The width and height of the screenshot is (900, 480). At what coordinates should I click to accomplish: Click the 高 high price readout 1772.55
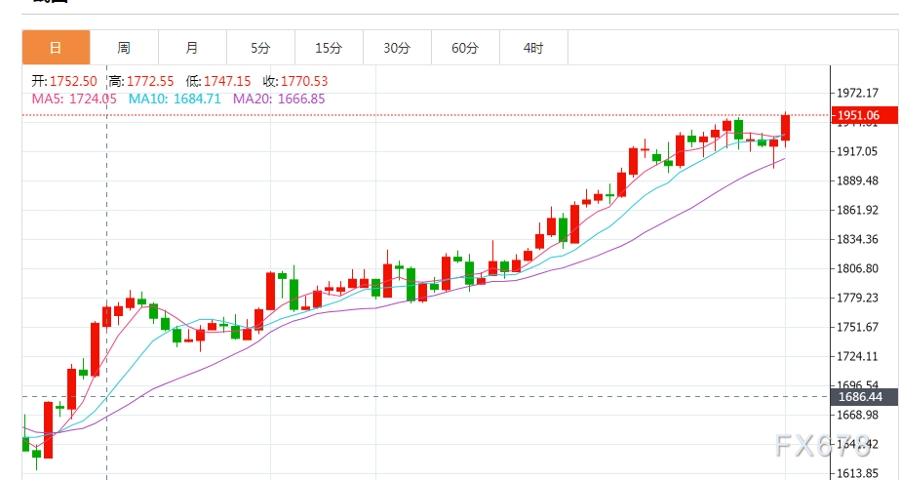pos(141,81)
